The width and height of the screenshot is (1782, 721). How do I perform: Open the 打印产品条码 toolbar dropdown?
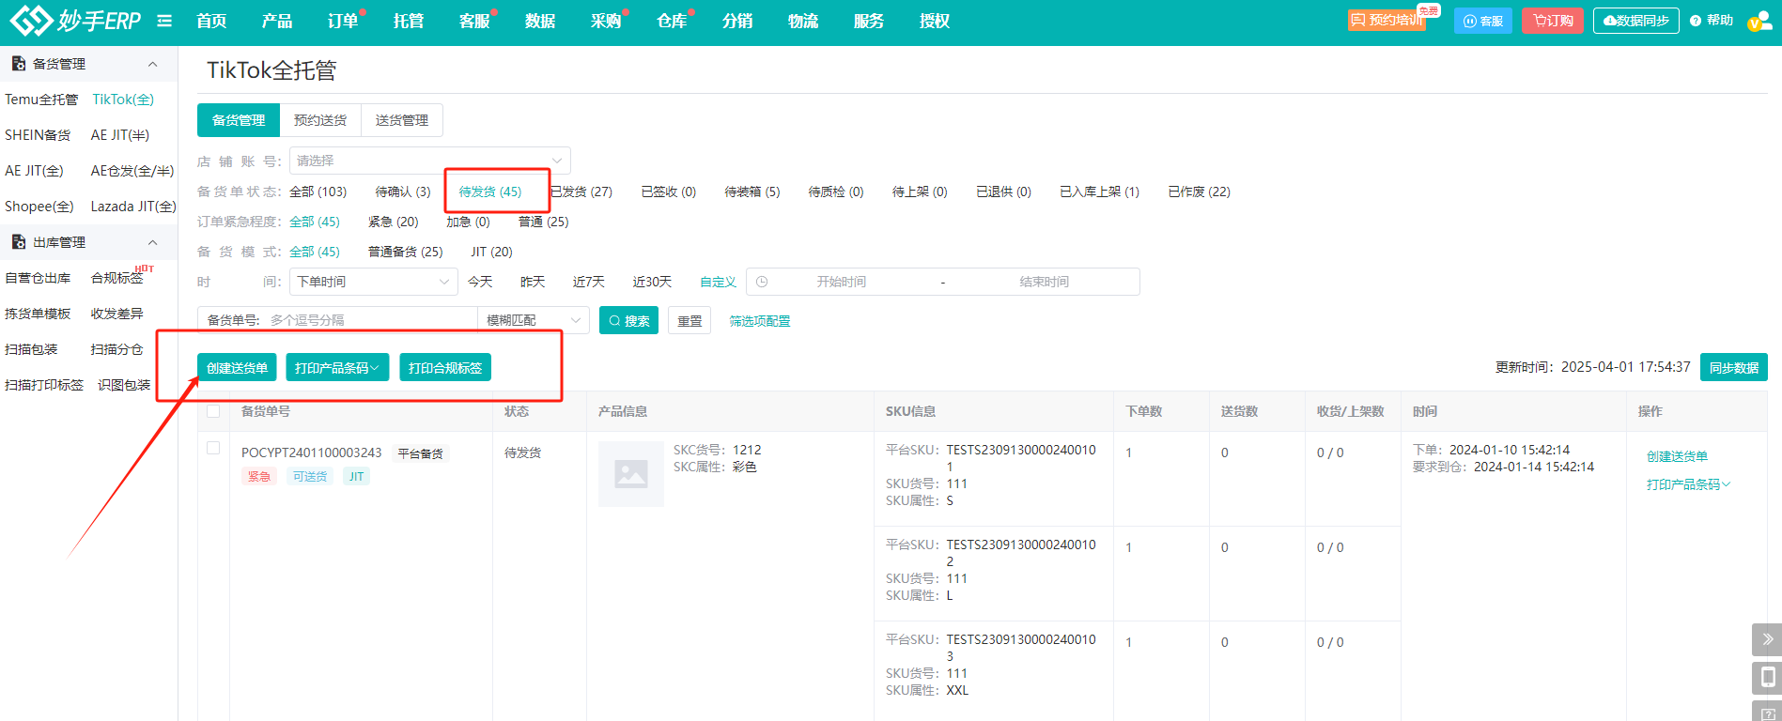point(337,367)
